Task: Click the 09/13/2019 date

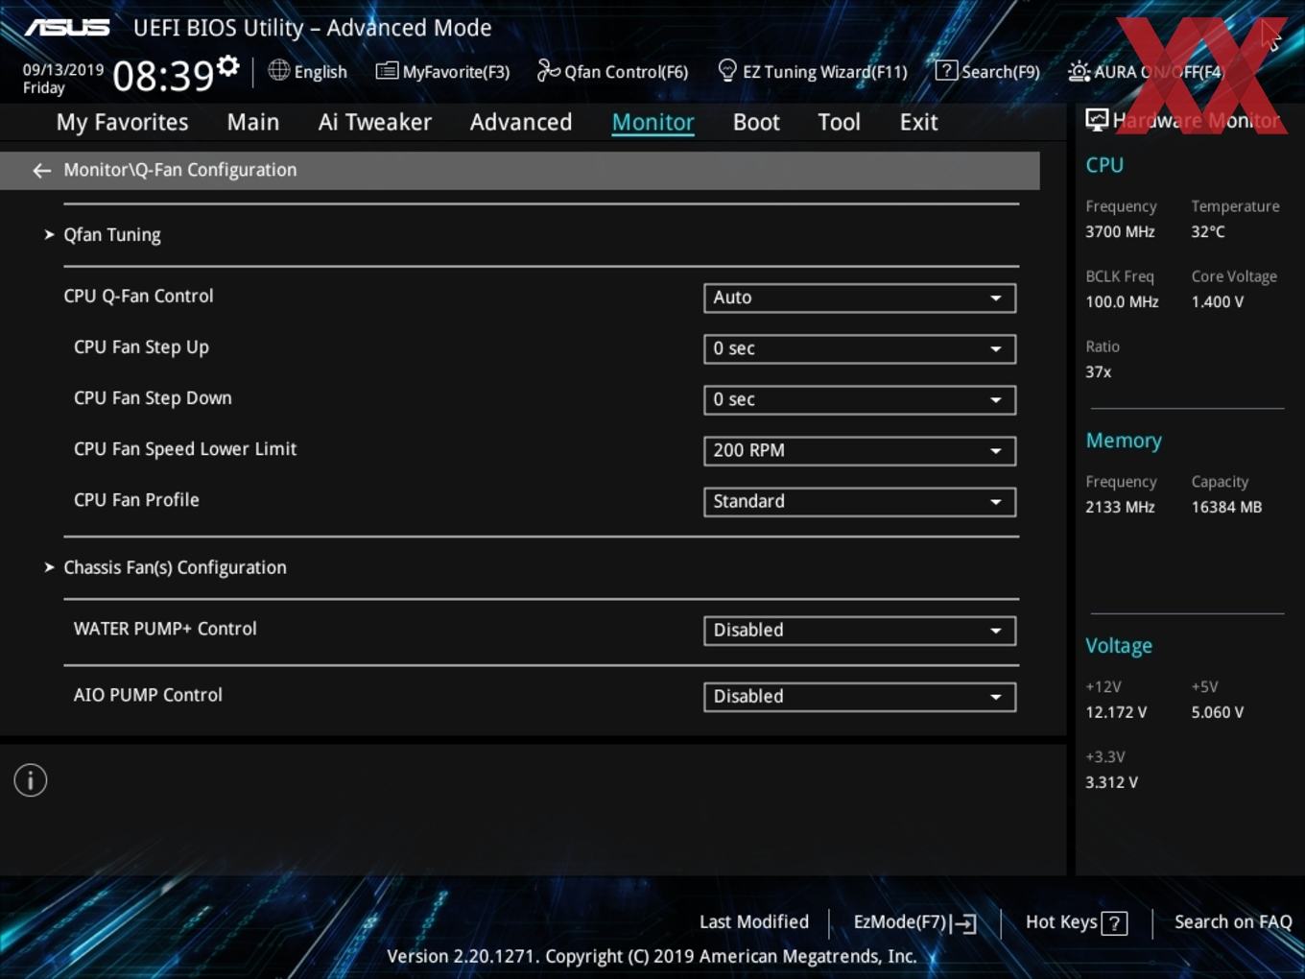Action: coord(63,69)
